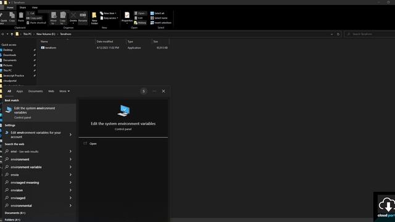This screenshot has height=222, width=395.
Task: Select the Web search filter tab
Action: point(51,91)
